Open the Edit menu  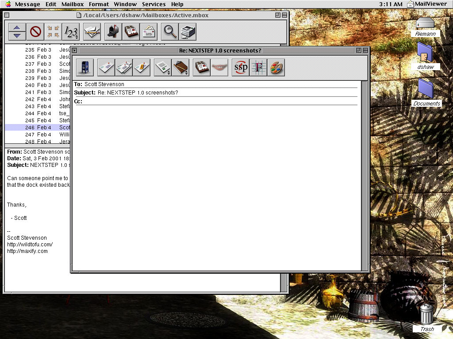tap(51, 4)
